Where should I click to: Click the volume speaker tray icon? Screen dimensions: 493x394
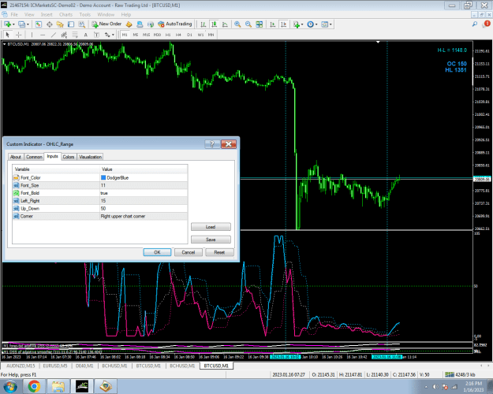pyautogui.click(x=435, y=387)
